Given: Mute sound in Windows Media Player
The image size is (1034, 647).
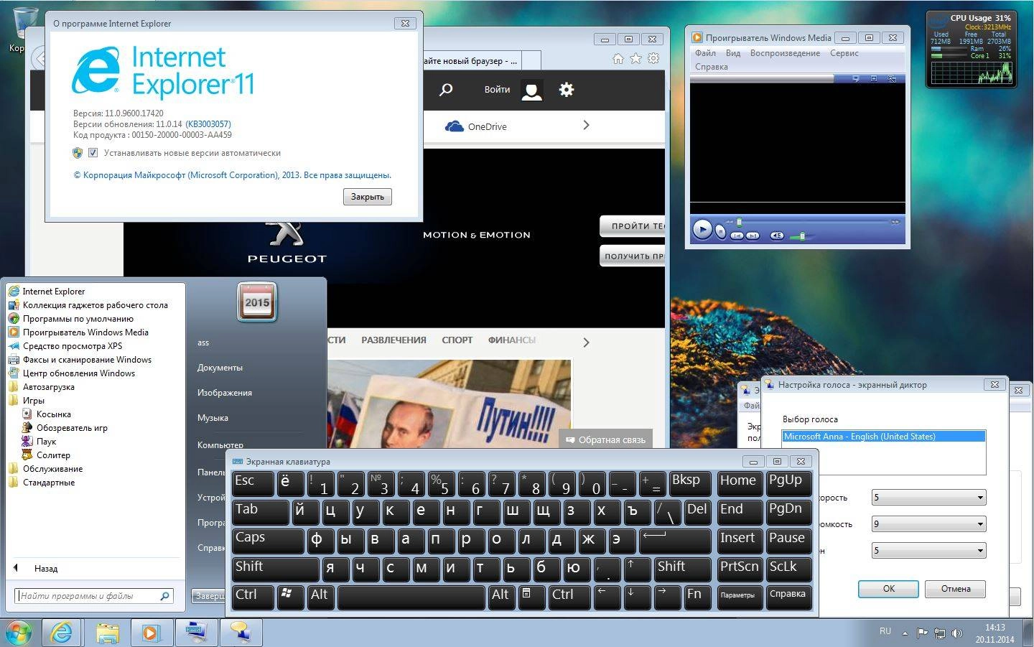Looking at the screenshot, I should (777, 235).
